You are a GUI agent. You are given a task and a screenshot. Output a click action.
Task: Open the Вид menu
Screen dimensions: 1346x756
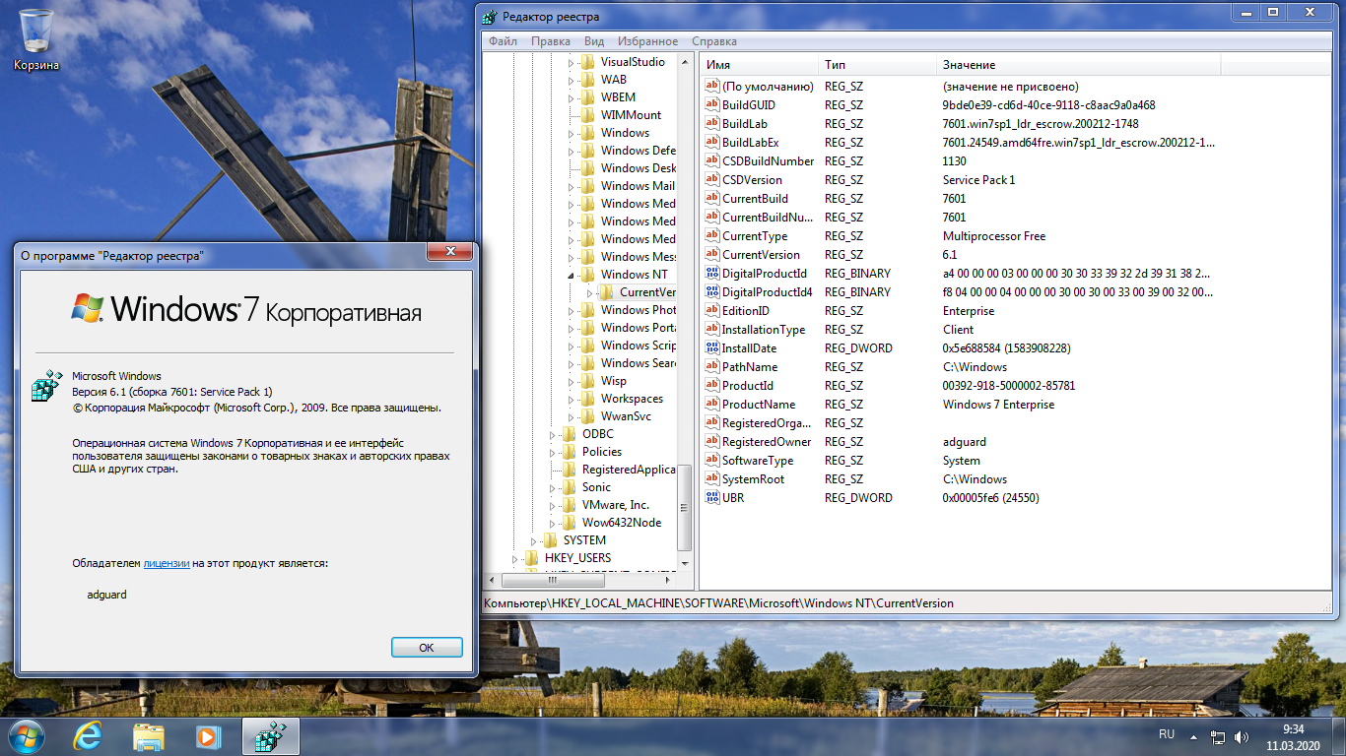pos(594,41)
